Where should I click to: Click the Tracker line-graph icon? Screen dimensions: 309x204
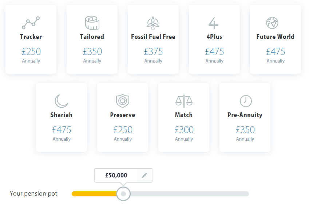pyautogui.click(x=31, y=23)
